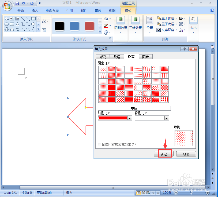The height and width of the screenshot is (197, 218).
Task: Apply the black shape style swatch
Action: pos(59,26)
